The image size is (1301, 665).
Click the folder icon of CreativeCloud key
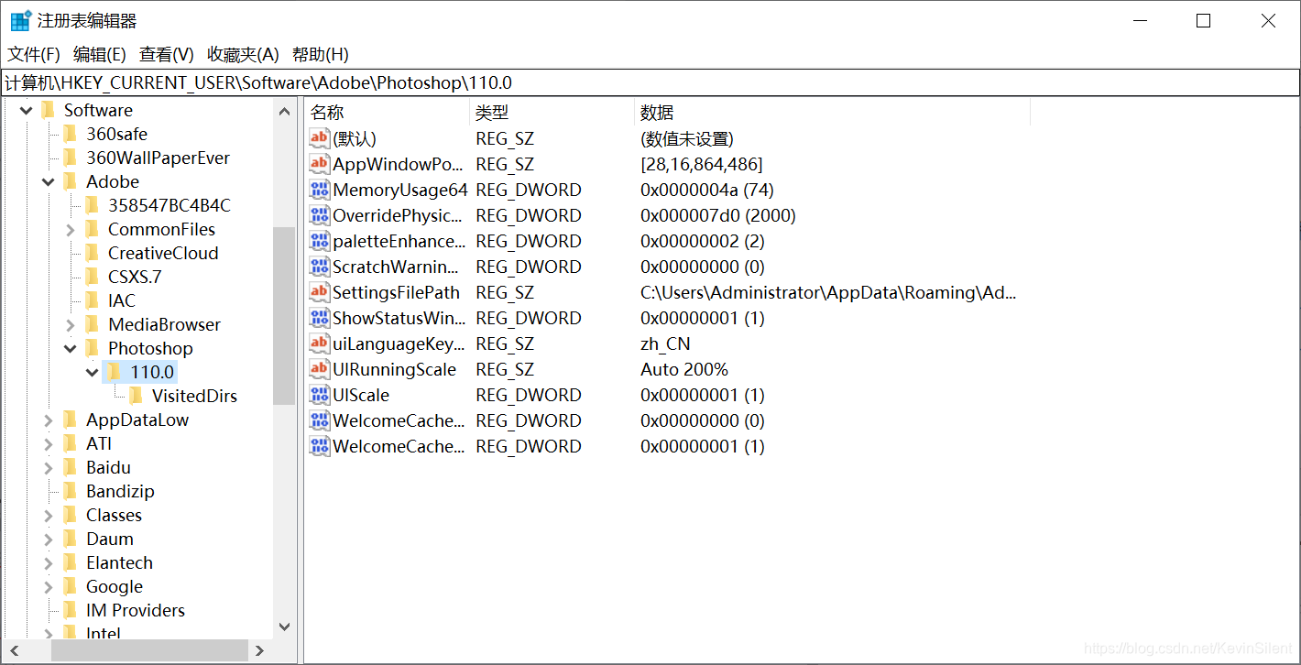(92, 253)
